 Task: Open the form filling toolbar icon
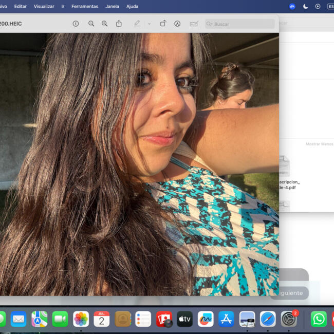click(194, 24)
